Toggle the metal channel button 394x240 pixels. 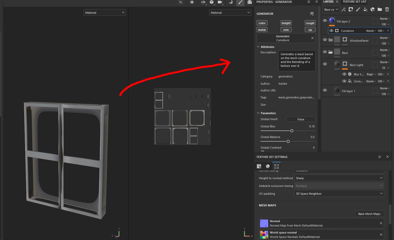(x=262, y=30)
